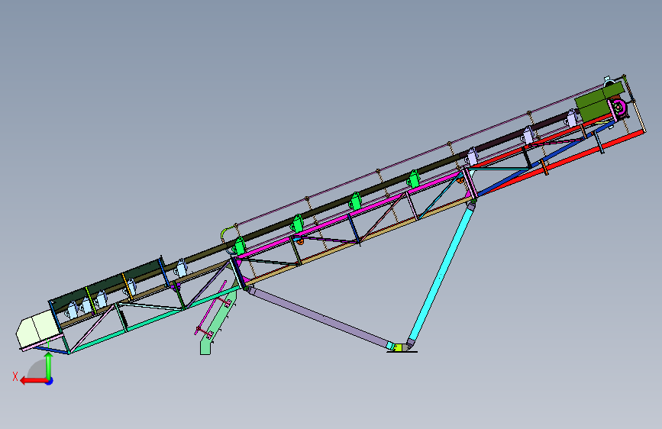
Task: Select the purple drive pulley at top end
Action: click(x=618, y=108)
